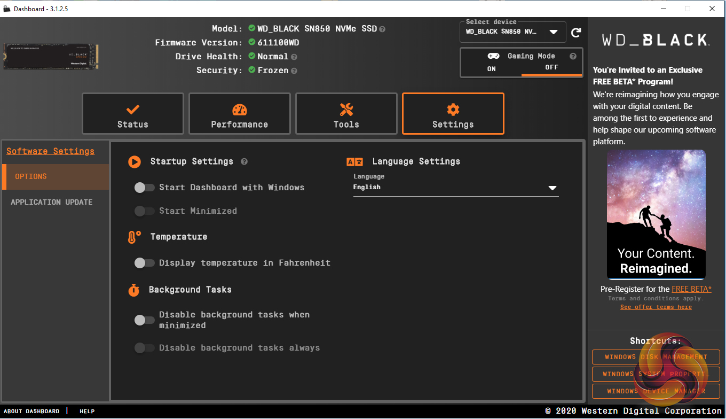This screenshot has width=726, height=419.
Task: Click the help icon beside Security status
Action: click(x=294, y=71)
